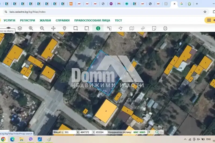Image resolution: width=215 pixels, height=143 pixels.
Task: Open the ЖАЛБИ menu
Action: tap(45, 20)
